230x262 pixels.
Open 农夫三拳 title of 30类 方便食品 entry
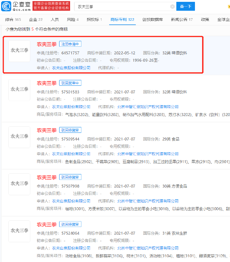pos(47,177)
